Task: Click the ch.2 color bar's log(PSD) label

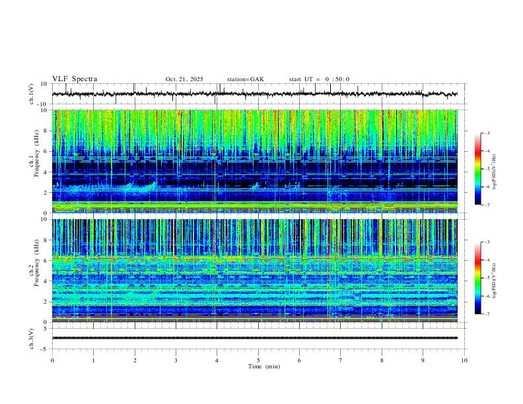Action: [x=495, y=281]
